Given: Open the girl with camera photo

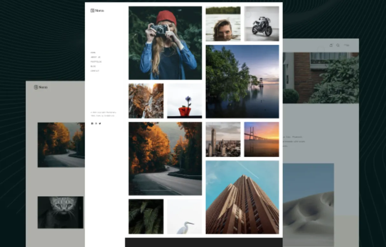Looking at the screenshot, I should coord(165,43).
